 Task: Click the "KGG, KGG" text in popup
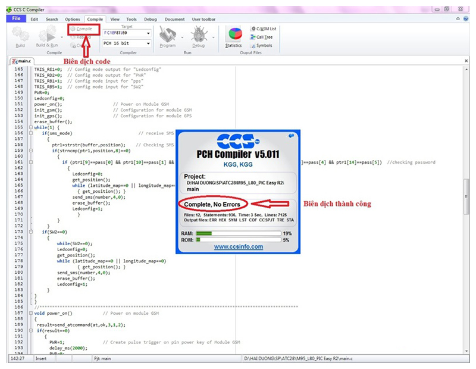[x=238, y=165]
